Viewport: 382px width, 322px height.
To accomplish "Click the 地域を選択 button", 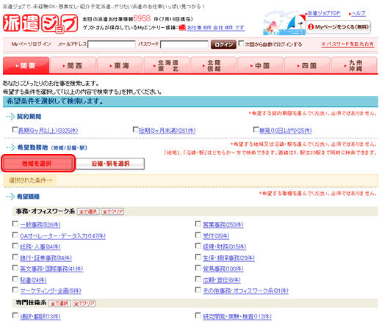I will pyautogui.click(x=38, y=164).
